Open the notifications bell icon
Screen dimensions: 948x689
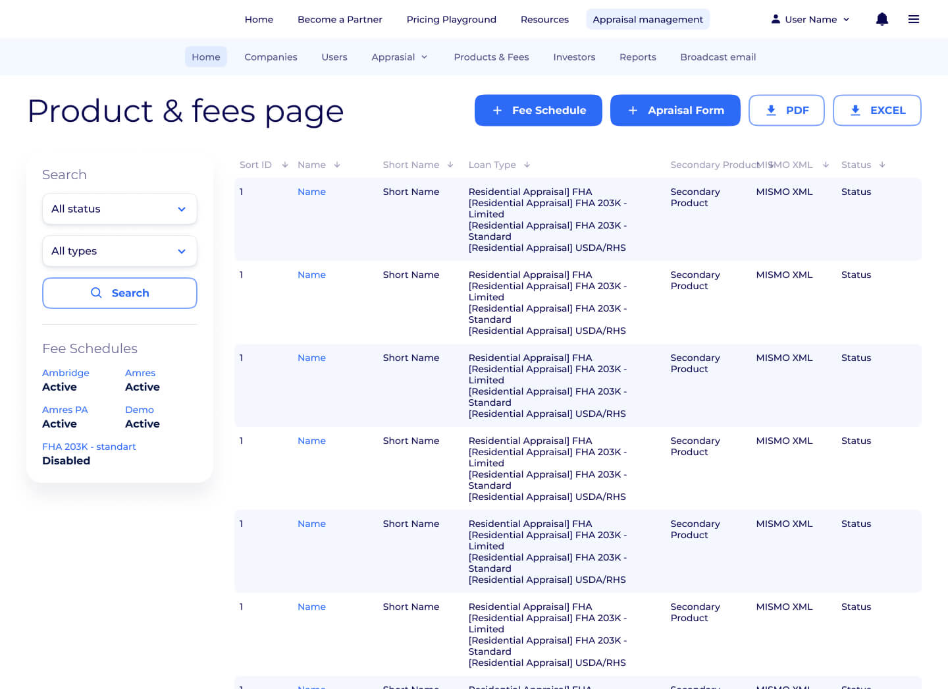(x=882, y=19)
